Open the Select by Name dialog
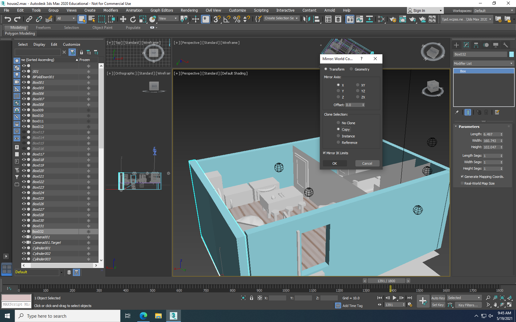516x322 pixels. click(91, 19)
